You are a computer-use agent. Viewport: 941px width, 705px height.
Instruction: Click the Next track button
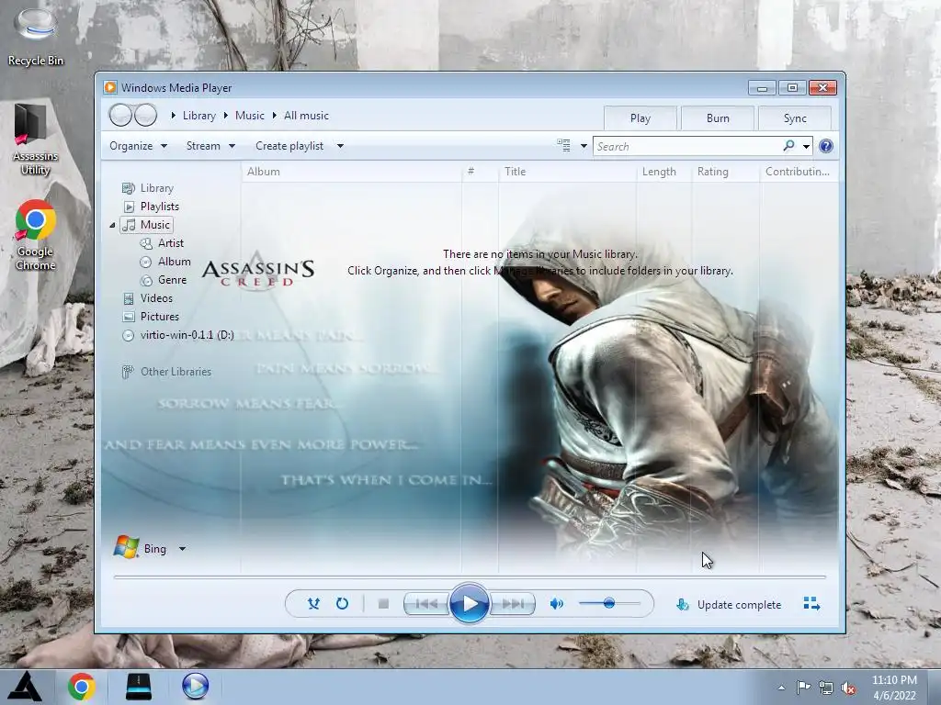point(512,604)
